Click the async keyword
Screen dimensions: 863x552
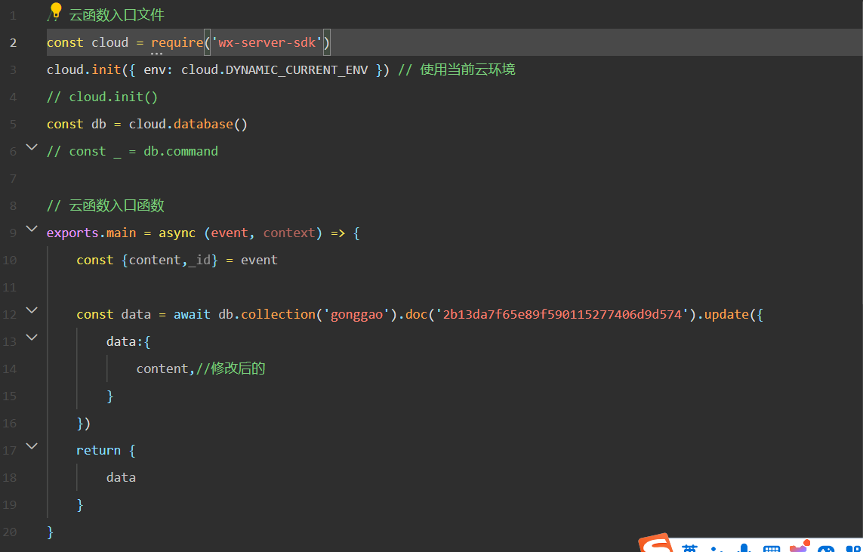pyautogui.click(x=177, y=233)
